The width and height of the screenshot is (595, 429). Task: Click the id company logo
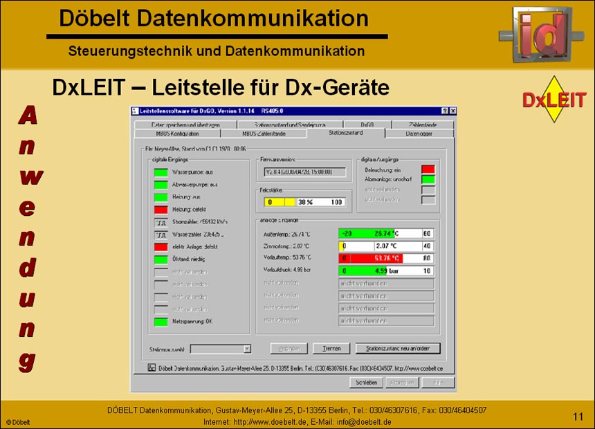click(x=542, y=34)
